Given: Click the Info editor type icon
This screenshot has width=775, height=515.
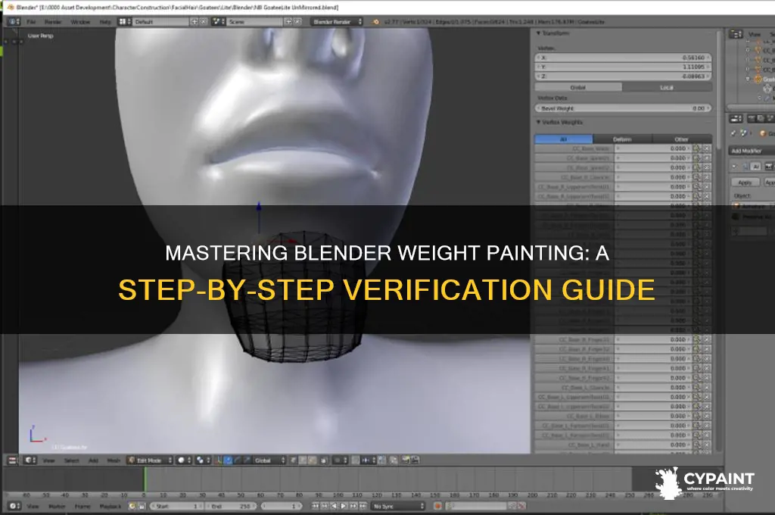Looking at the screenshot, I should (14, 22).
